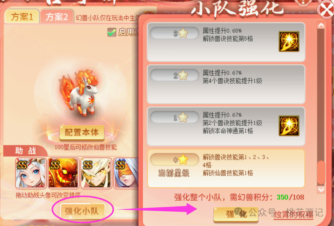Image resolution: width=334 pixels, height=226 pixels.
Task: Click the golden skill icon in 1-star row
Action: (289, 126)
